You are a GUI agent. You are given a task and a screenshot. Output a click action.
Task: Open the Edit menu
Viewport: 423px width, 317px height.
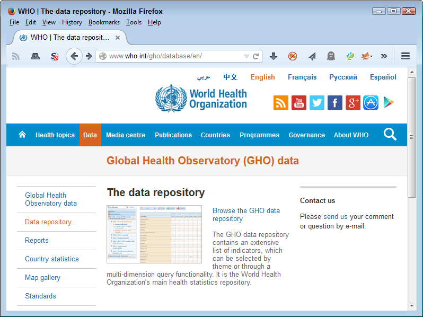[31, 22]
